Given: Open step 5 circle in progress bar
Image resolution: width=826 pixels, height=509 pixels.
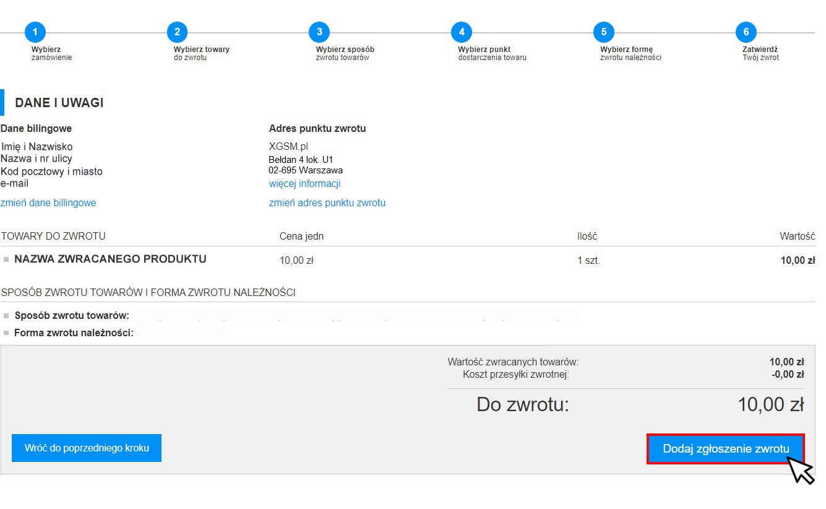Looking at the screenshot, I should tap(603, 32).
